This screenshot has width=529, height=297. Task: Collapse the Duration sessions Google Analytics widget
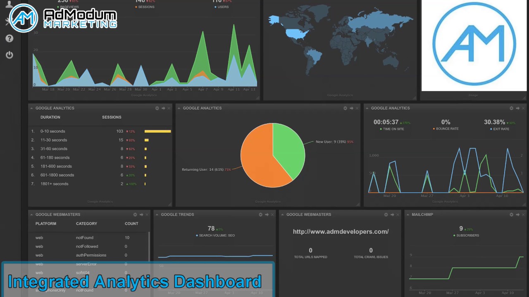(x=32, y=108)
